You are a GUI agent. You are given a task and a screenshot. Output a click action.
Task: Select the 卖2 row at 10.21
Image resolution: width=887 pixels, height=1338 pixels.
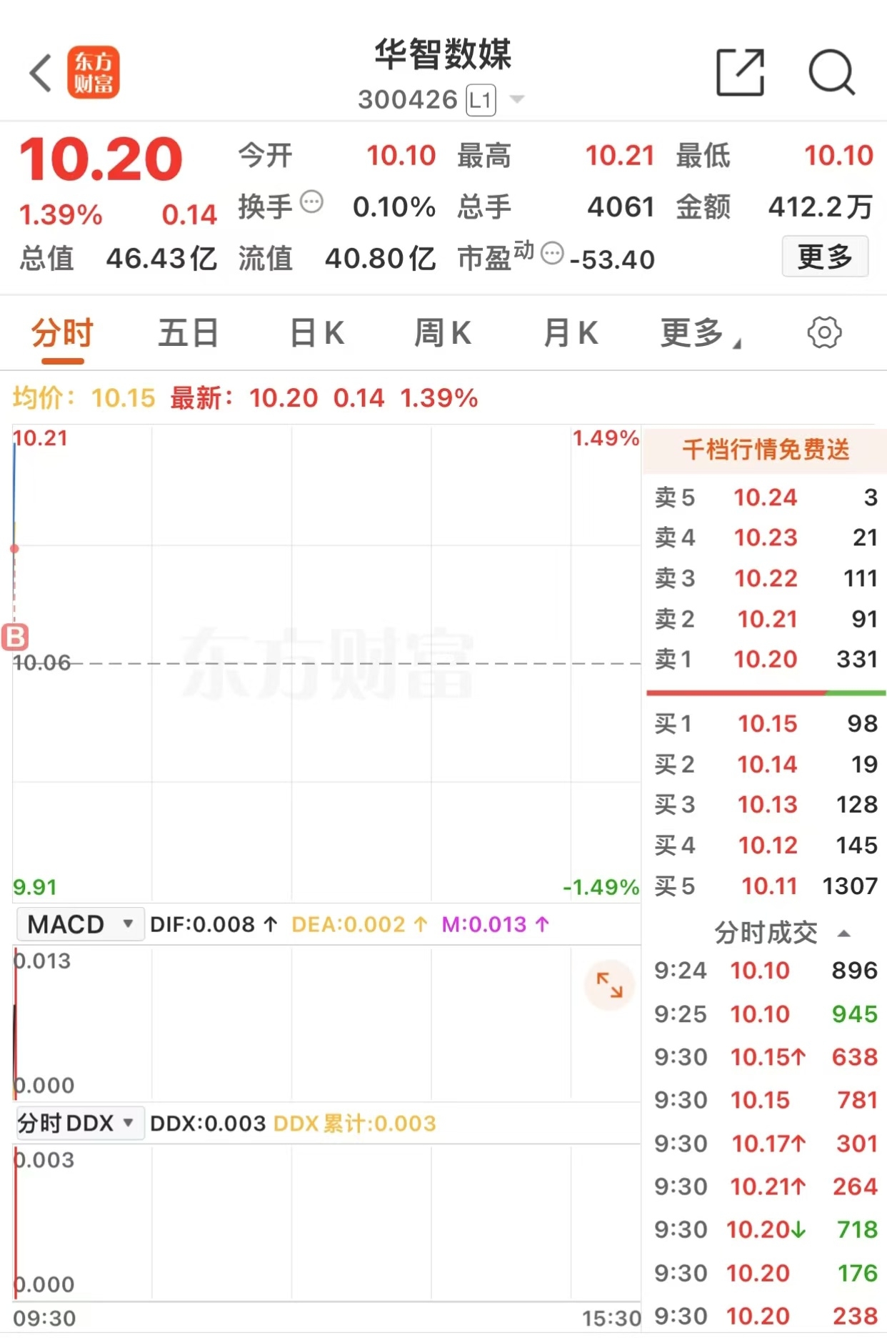pyautogui.click(x=766, y=619)
